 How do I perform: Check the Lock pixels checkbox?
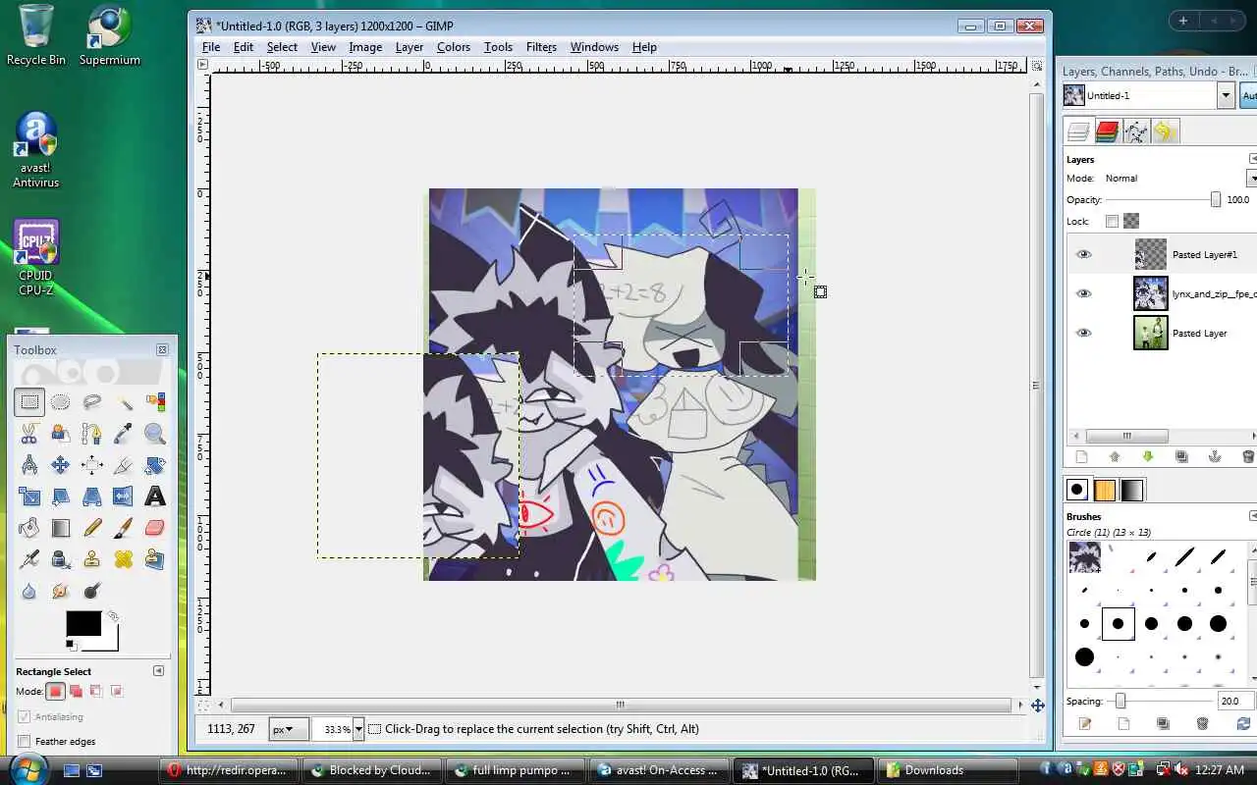(x=1112, y=221)
